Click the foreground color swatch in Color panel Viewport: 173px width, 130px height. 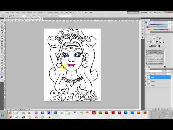coord(146,22)
